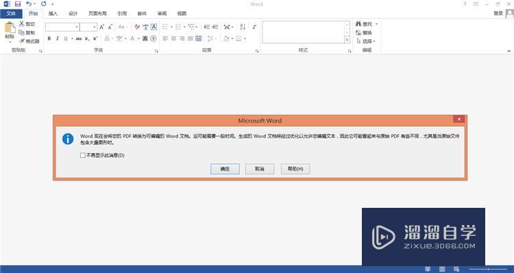514x273 pixels.
Task: Check the 不再显示此消息(D) checkbox
Action: (83, 155)
